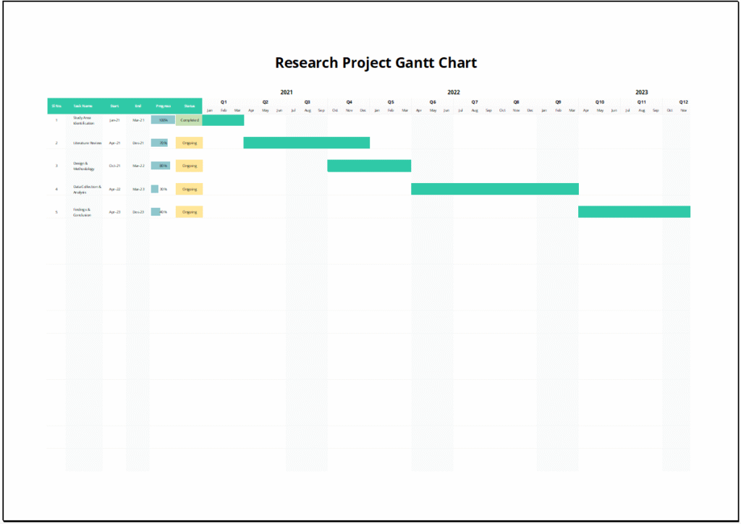
Task: Click the Ongoing badge for Design & Methodology
Action: point(189,166)
